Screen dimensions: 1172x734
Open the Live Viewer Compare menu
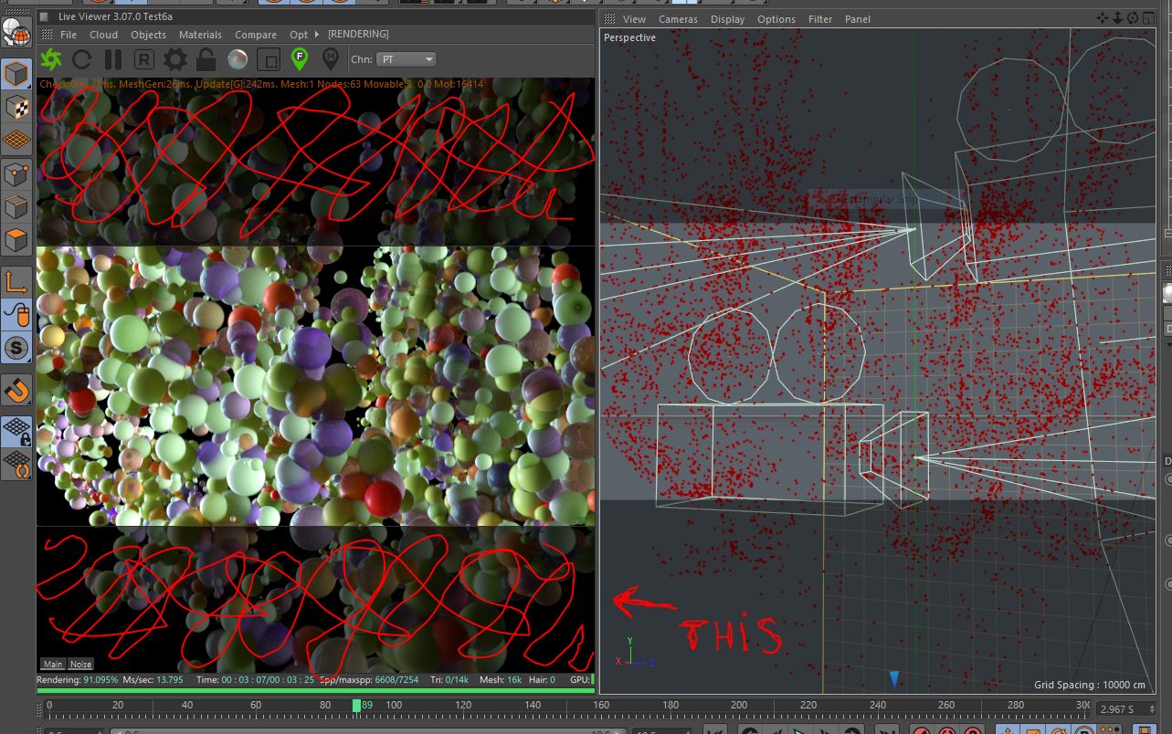click(256, 35)
